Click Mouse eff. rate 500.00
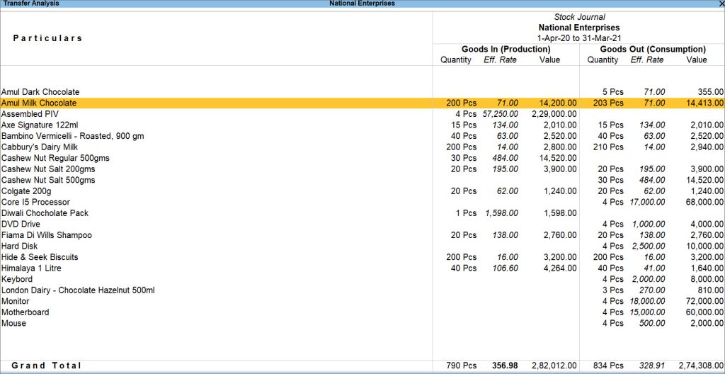The height and width of the screenshot is (374, 725). pyautogui.click(x=653, y=324)
